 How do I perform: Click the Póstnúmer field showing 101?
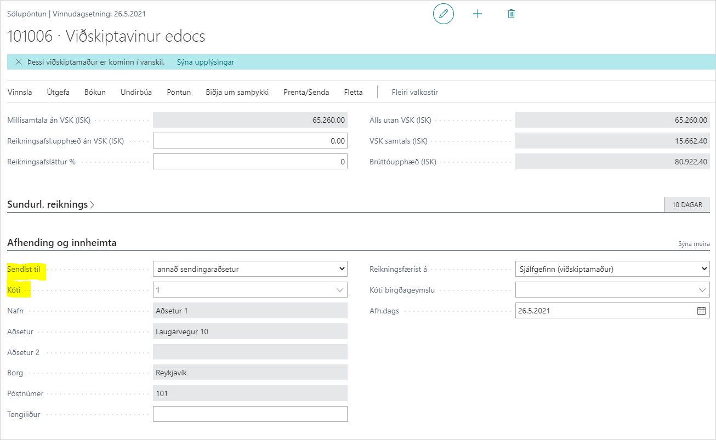pos(250,393)
